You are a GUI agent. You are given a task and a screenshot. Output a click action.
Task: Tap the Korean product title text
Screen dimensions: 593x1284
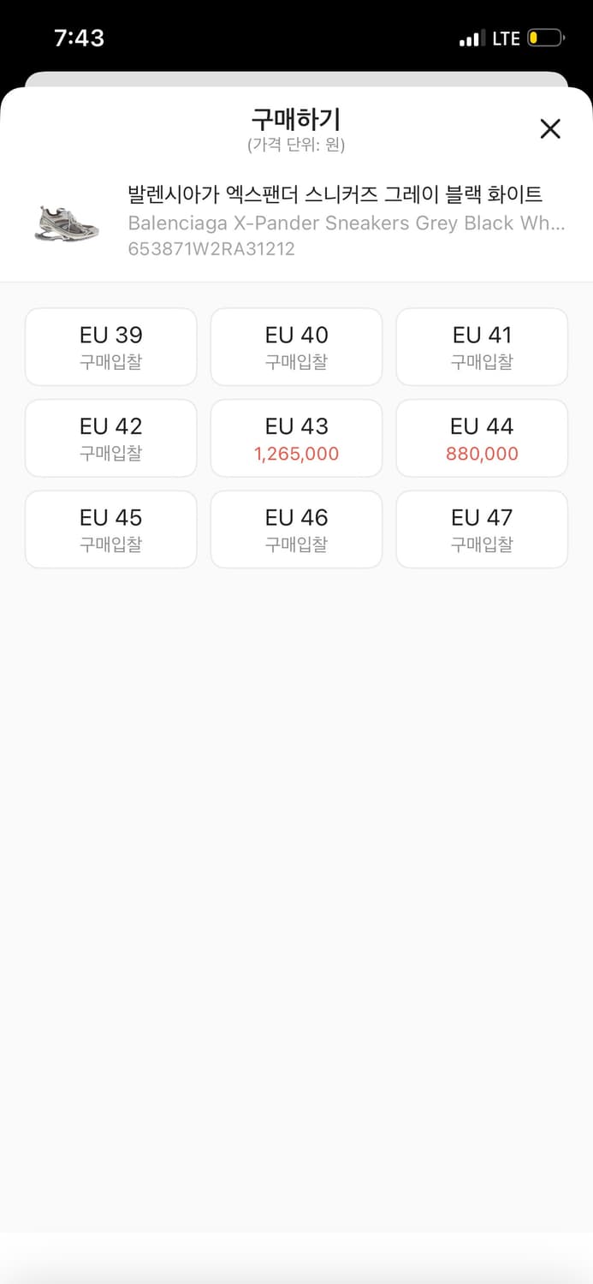click(x=334, y=195)
